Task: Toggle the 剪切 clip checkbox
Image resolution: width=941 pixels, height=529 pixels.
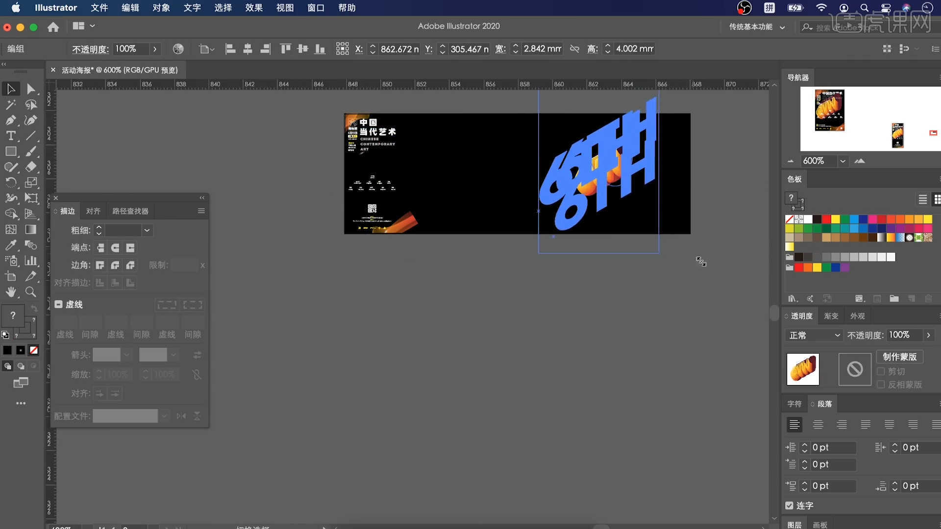Action: [881, 371]
